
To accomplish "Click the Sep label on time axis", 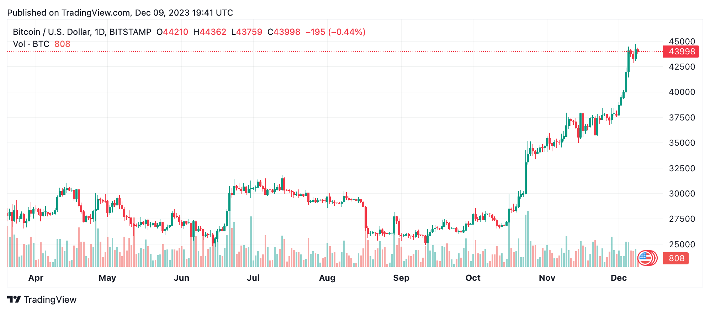I will point(401,278).
